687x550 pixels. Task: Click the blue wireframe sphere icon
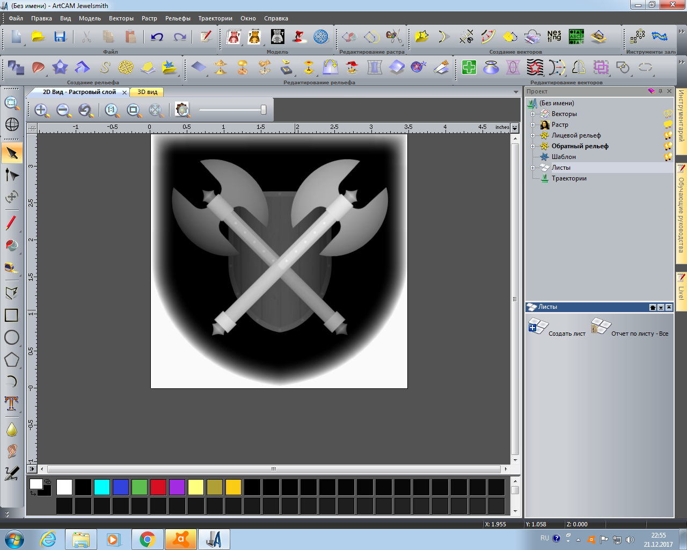click(x=321, y=37)
